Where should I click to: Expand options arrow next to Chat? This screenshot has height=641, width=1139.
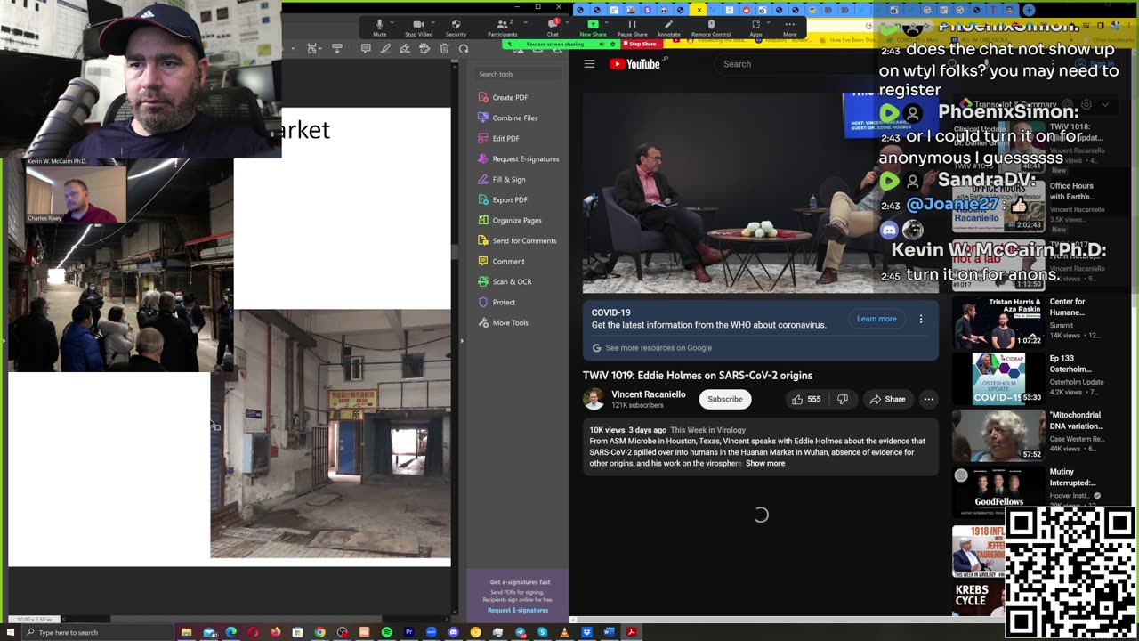[567, 22]
